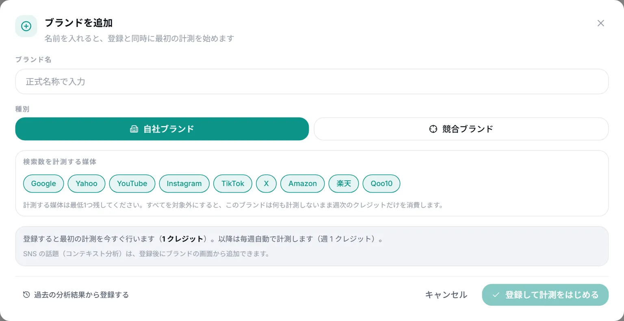624x321 pixels.
Task: Click the history clock icon at bottom left
Action: (x=26, y=295)
